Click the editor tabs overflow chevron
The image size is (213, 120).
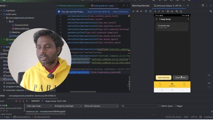click(x=123, y=6)
